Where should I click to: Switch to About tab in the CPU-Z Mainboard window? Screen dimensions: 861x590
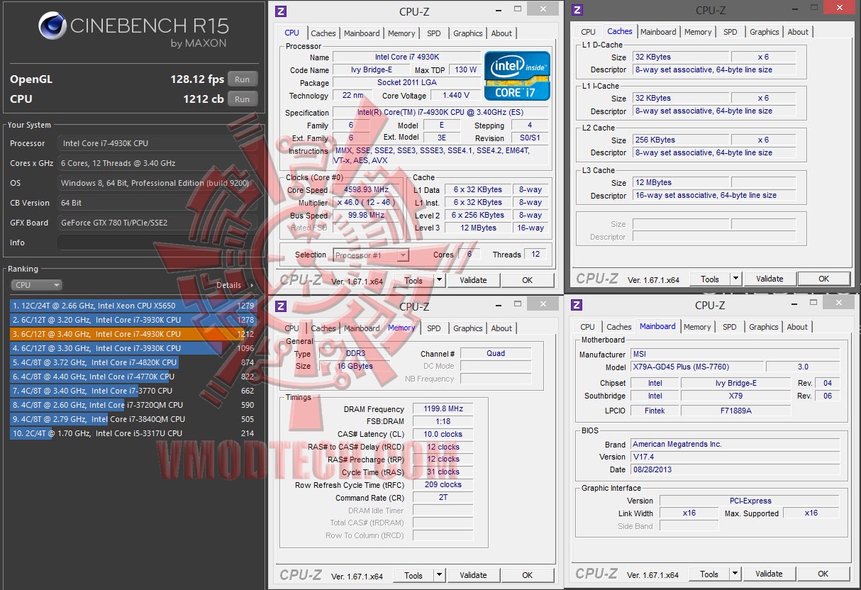(x=797, y=327)
